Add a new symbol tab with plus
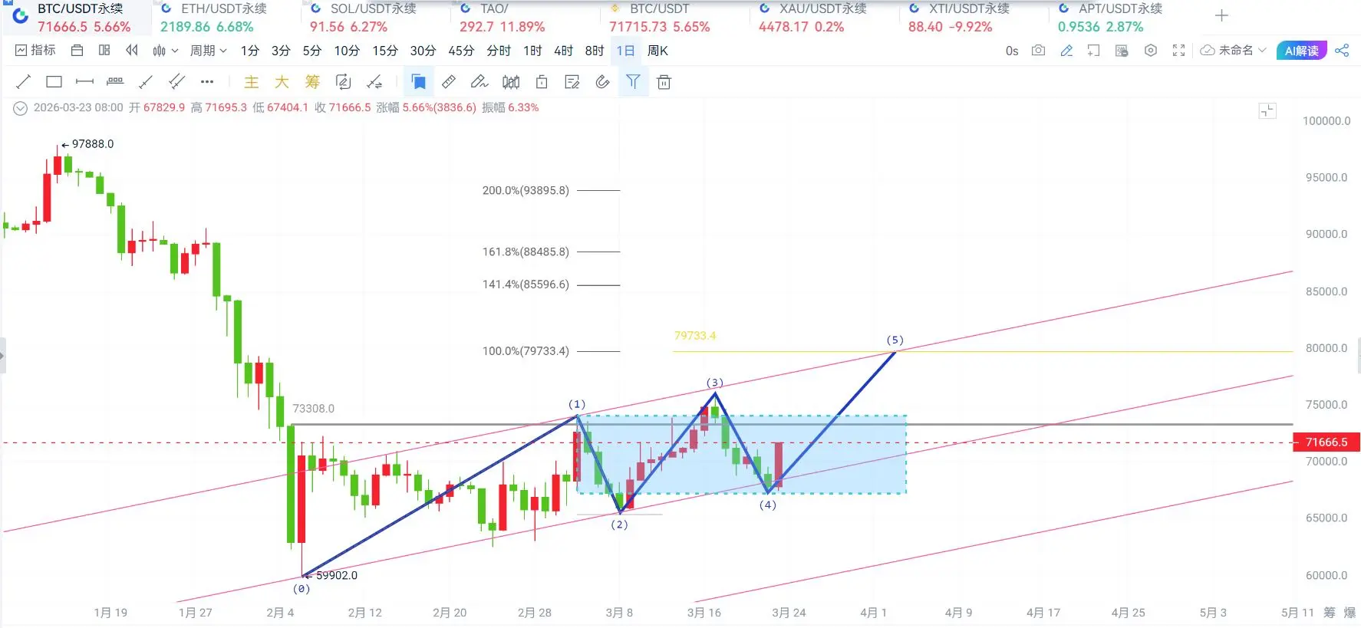The image size is (1361, 628). point(1222,15)
